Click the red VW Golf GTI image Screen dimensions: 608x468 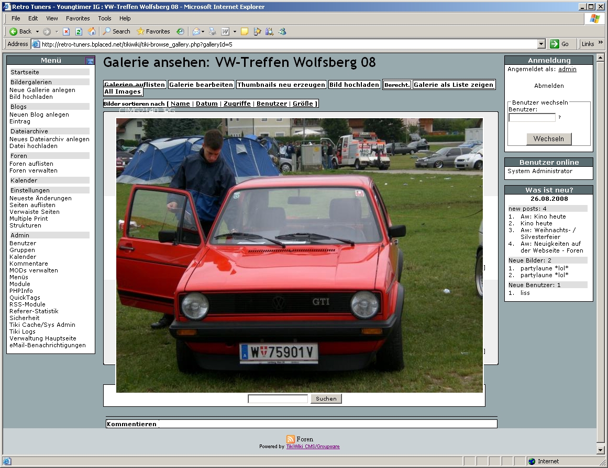click(x=300, y=256)
